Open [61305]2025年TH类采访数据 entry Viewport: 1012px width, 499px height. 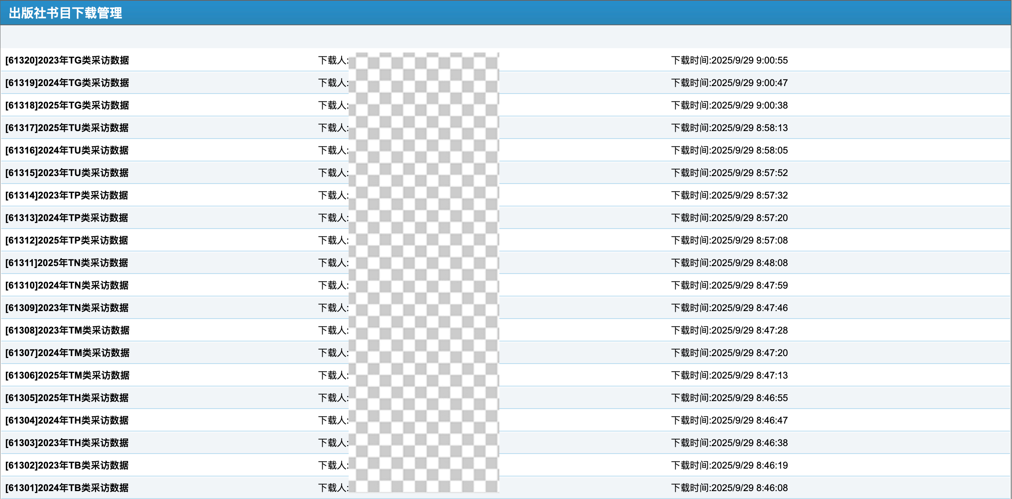coord(67,398)
